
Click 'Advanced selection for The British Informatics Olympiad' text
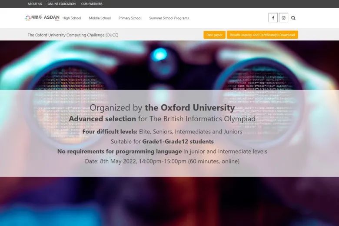(162, 119)
